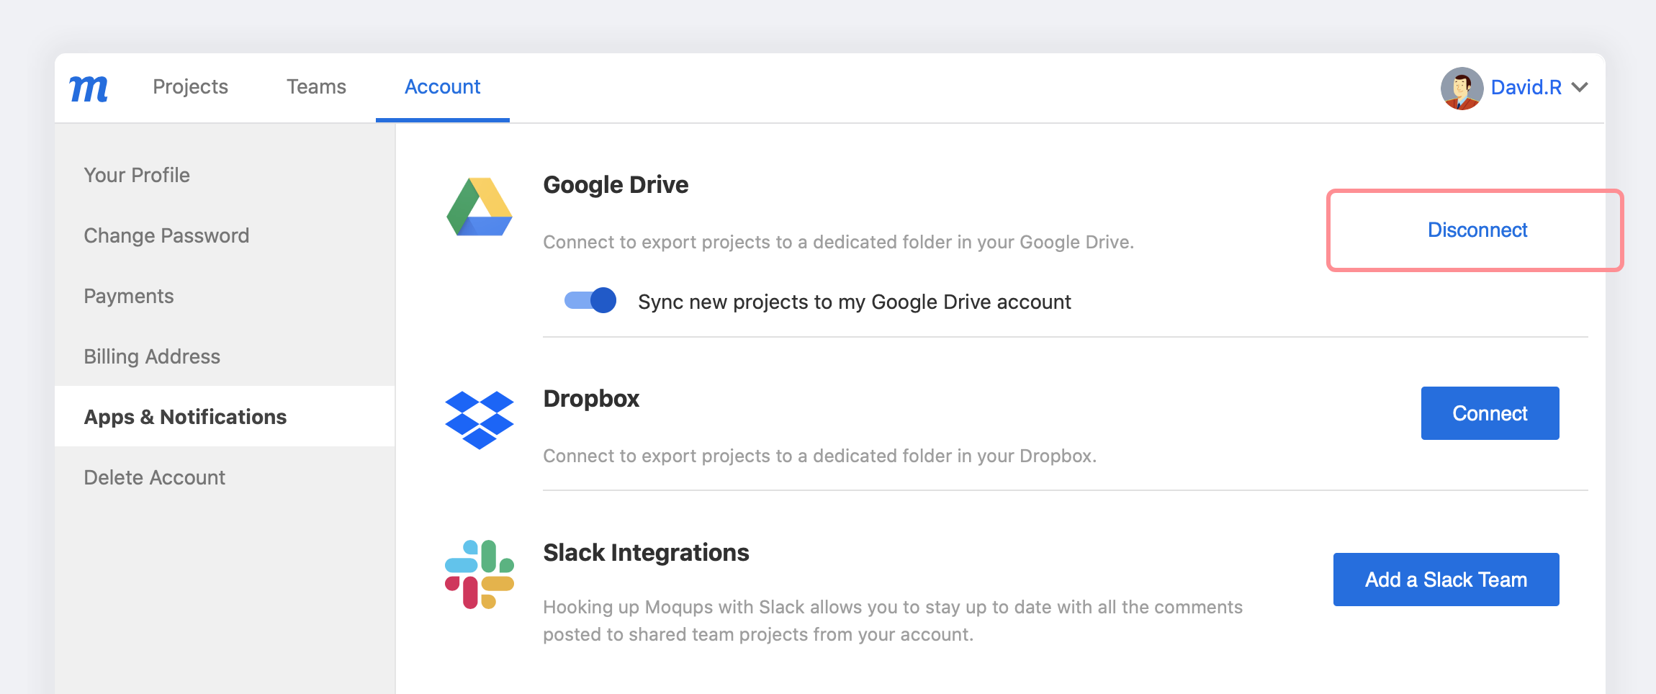1656x694 pixels.
Task: Click the Slack Integrations icon
Action: pos(479,572)
